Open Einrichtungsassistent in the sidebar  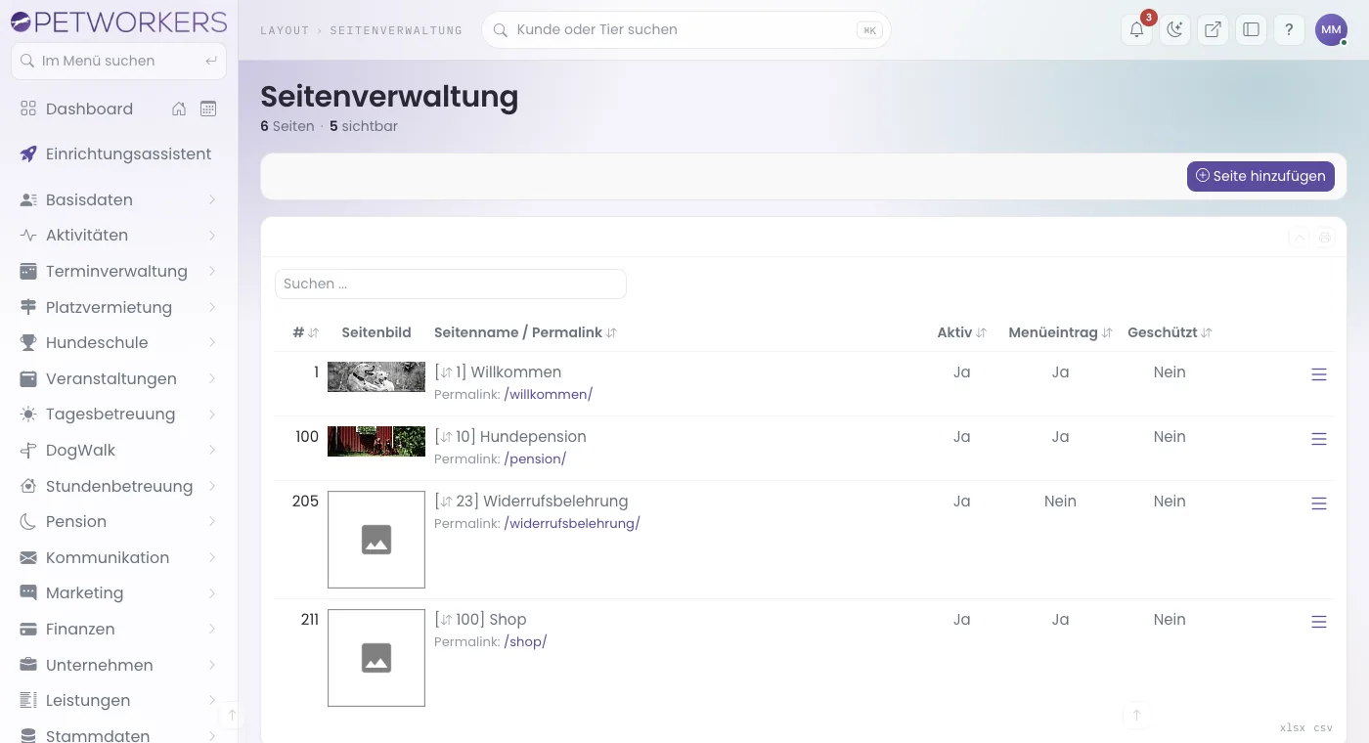click(x=118, y=153)
